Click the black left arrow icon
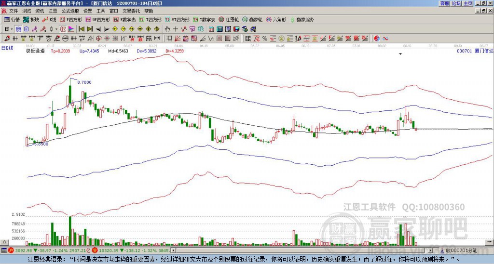Viewport: 494px width, 264px height. 98,29
